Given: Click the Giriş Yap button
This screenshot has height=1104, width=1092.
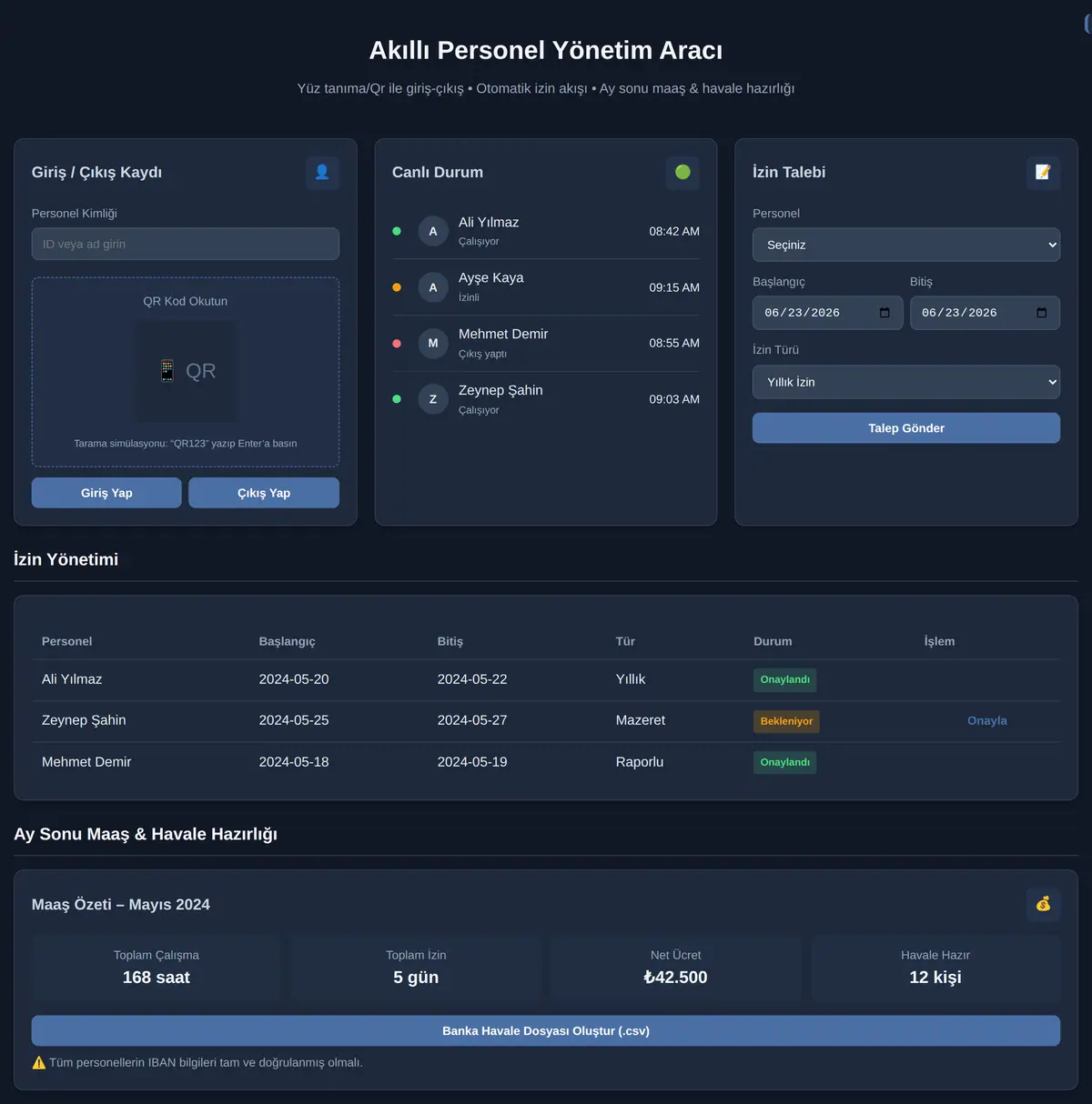Looking at the screenshot, I should [106, 493].
